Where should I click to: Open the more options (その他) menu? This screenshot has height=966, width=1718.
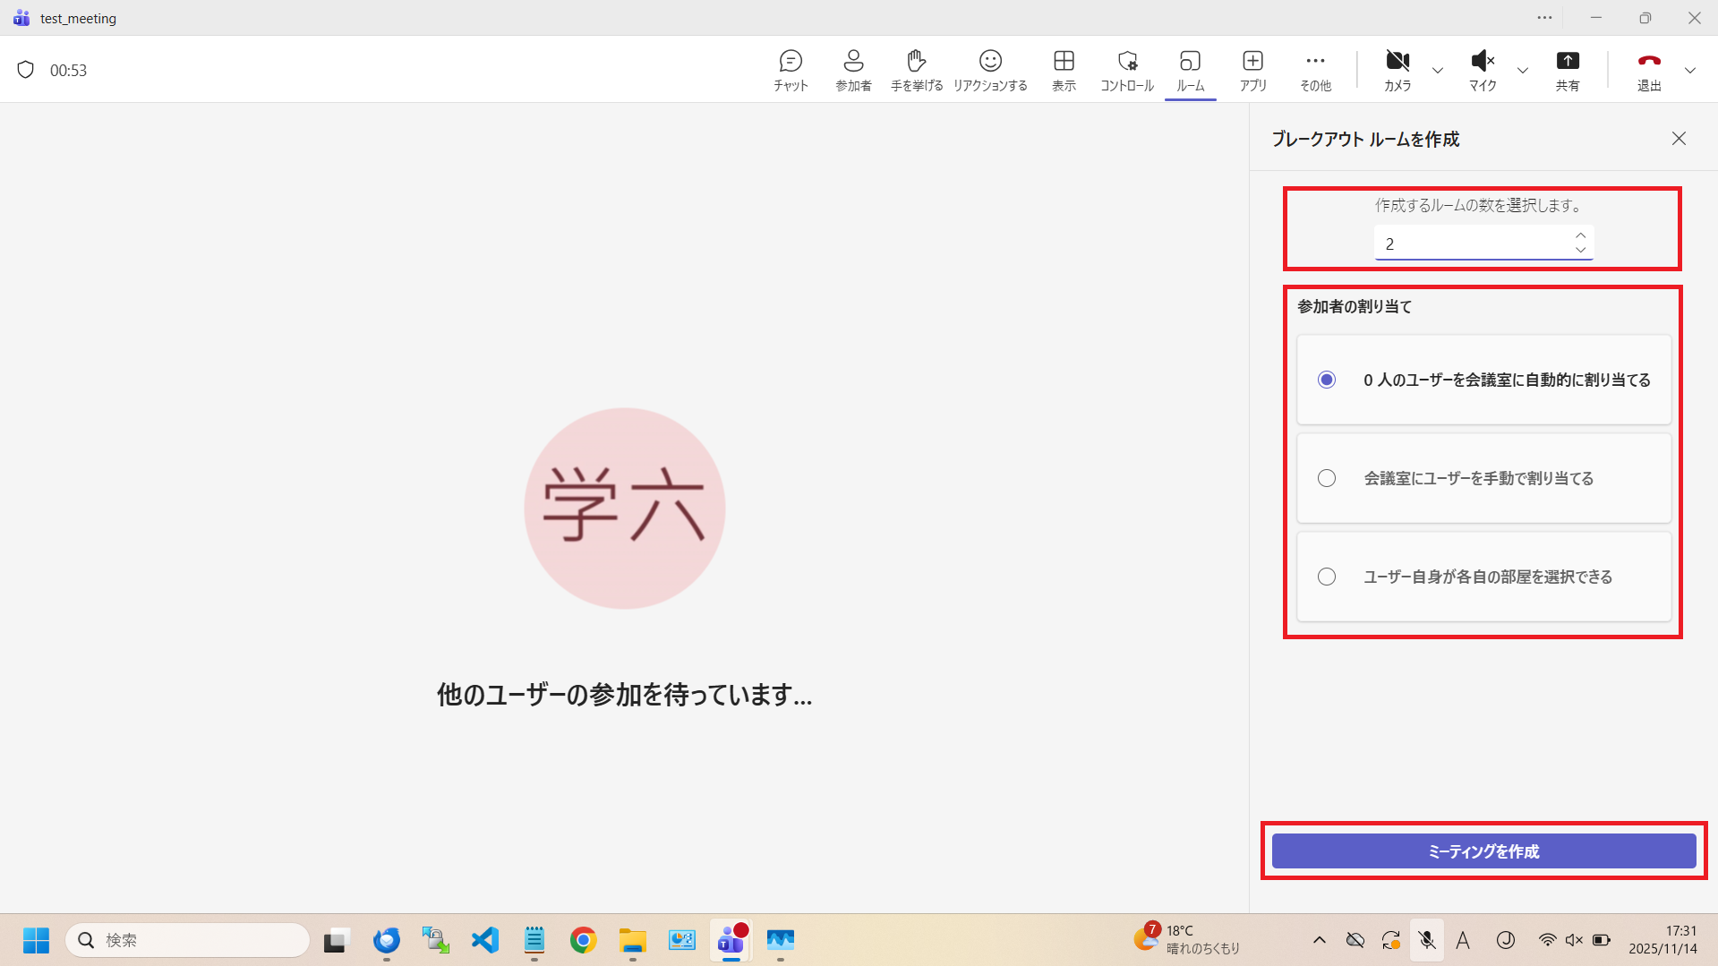[x=1314, y=70]
